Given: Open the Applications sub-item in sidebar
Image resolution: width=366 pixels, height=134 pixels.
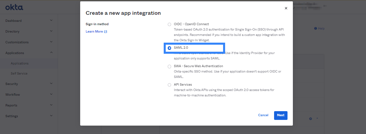Looking at the screenshot, I should click(x=19, y=63).
